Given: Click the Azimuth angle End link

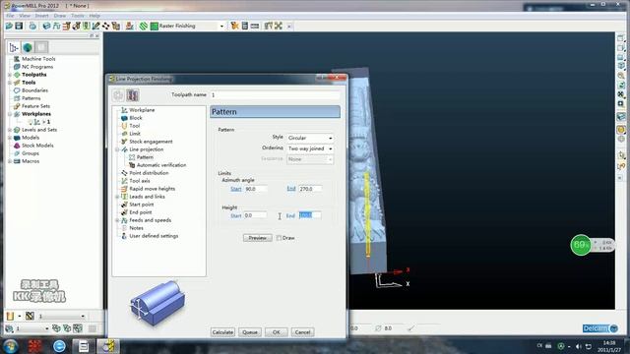Looking at the screenshot, I should point(291,188).
